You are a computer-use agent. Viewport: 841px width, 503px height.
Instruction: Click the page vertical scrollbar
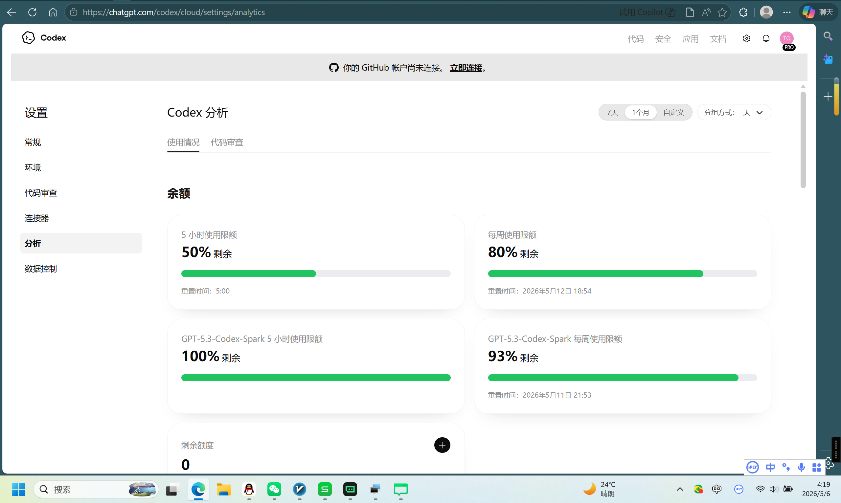(803, 140)
